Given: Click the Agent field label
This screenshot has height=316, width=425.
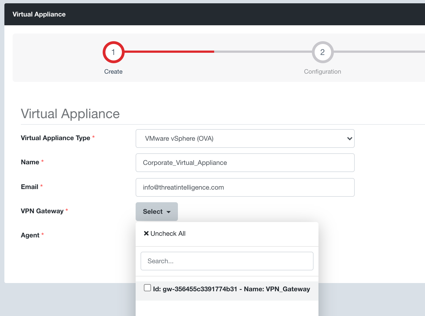Looking at the screenshot, I should coord(30,235).
